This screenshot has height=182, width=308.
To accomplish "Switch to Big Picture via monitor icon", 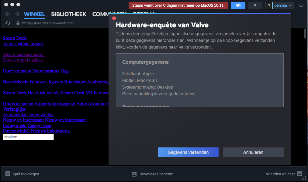I will click(x=301, y=5).
